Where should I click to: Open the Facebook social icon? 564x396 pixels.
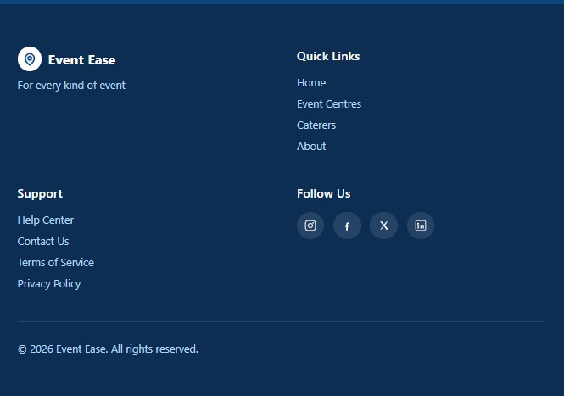(x=347, y=226)
